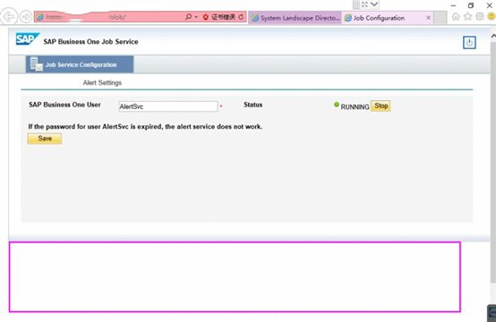496x322 pixels.
Task: Click the password expired warning text
Action: pyautogui.click(x=145, y=126)
